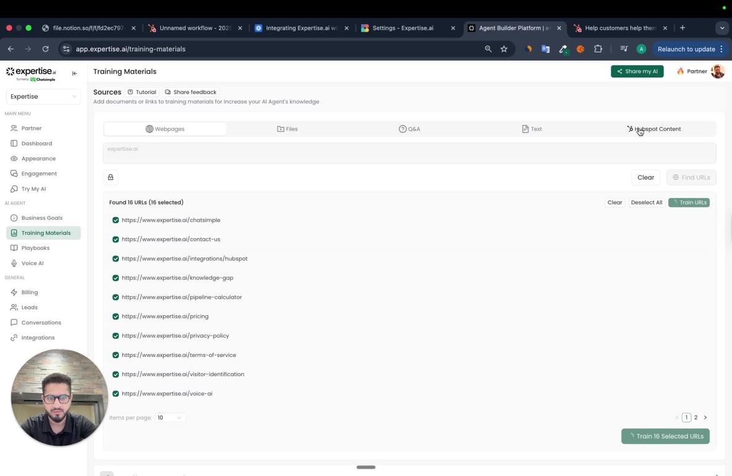Switch to the Webpages tab
The image size is (732, 476).
(165, 129)
